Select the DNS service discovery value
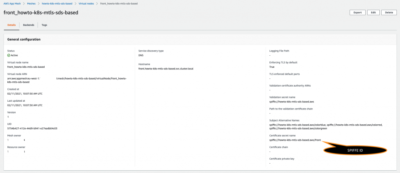This screenshot has width=400, height=173. pyautogui.click(x=141, y=55)
